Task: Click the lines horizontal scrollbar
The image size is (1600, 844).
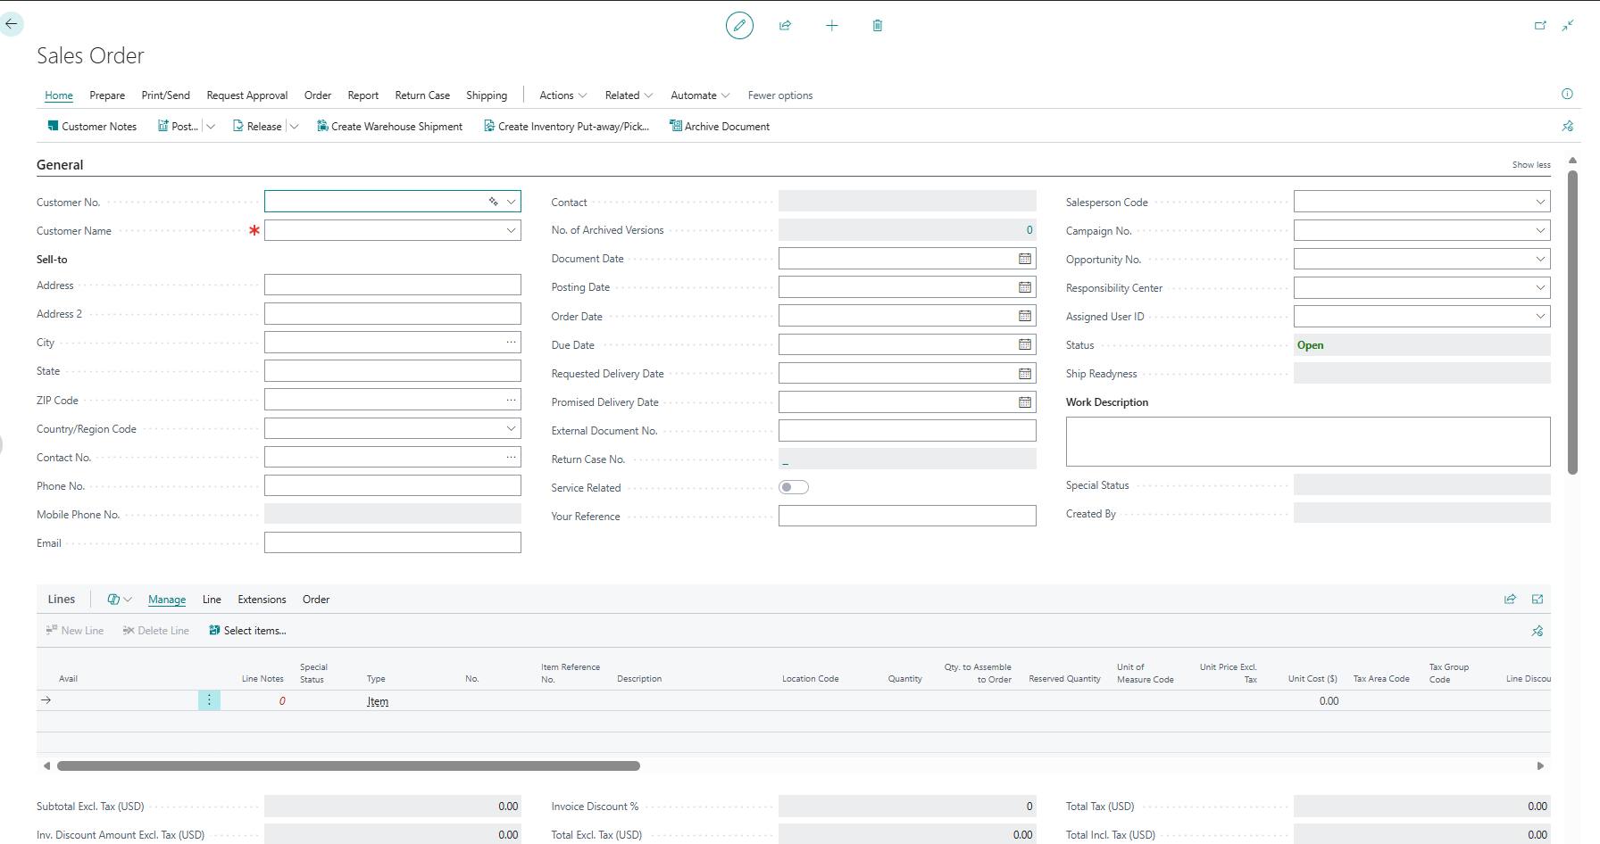Action: point(348,765)
